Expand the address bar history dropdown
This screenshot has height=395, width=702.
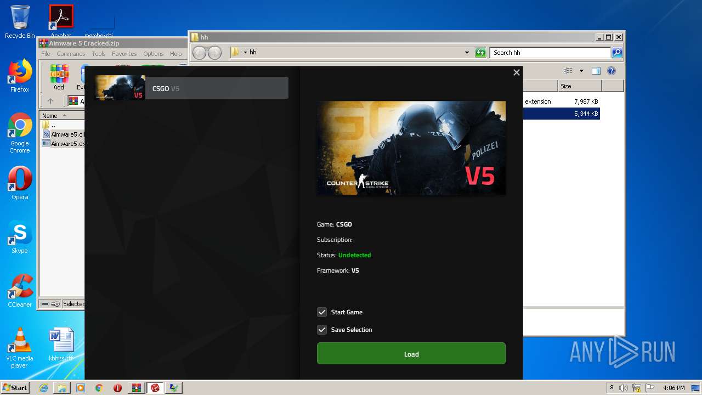[x=467, y=53]
